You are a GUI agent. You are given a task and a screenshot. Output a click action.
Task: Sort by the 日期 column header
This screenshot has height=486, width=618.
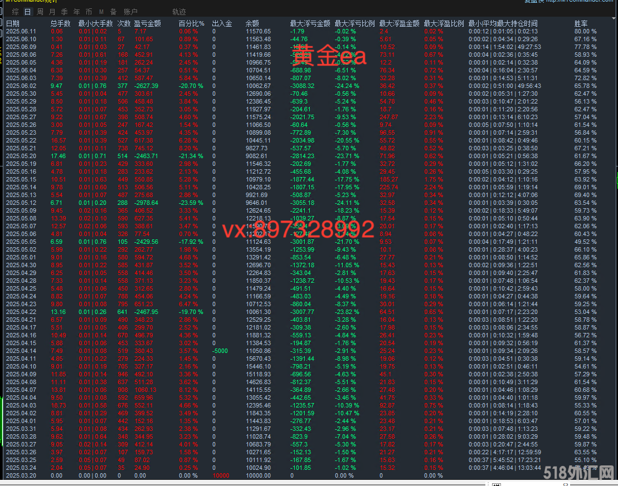coord(13,23)
